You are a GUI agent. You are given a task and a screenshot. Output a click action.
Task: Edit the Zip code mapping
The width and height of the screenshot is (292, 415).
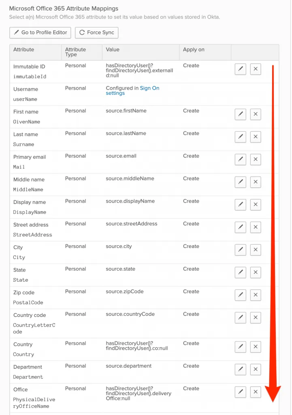pyautogui.click(x=240, y=295)
